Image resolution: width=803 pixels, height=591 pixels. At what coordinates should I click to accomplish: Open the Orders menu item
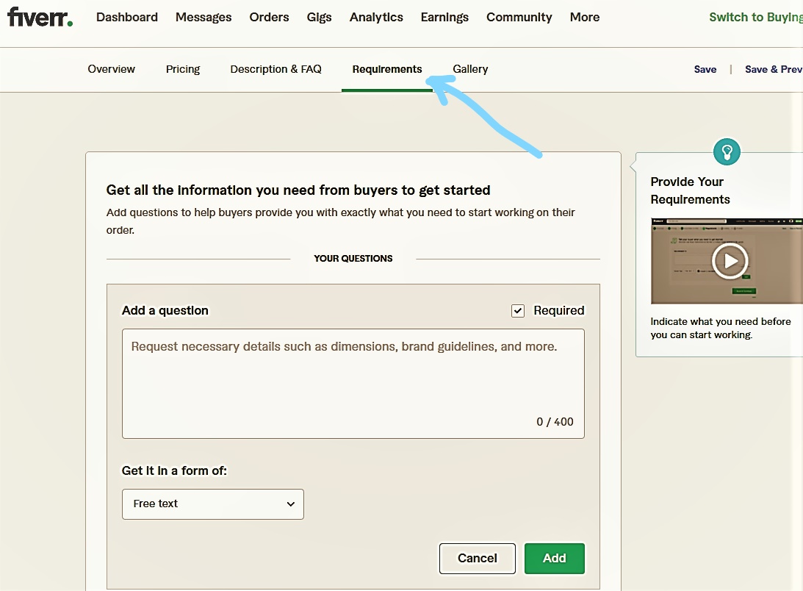[269, 18]
